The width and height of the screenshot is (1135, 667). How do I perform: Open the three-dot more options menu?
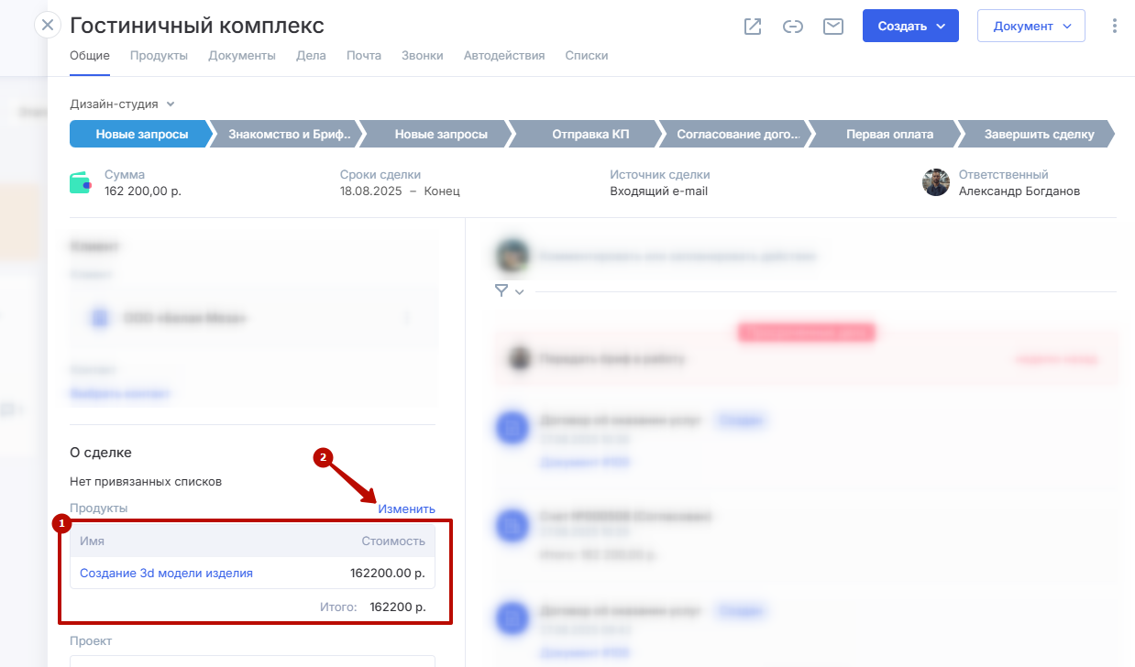click(1114, 27)
